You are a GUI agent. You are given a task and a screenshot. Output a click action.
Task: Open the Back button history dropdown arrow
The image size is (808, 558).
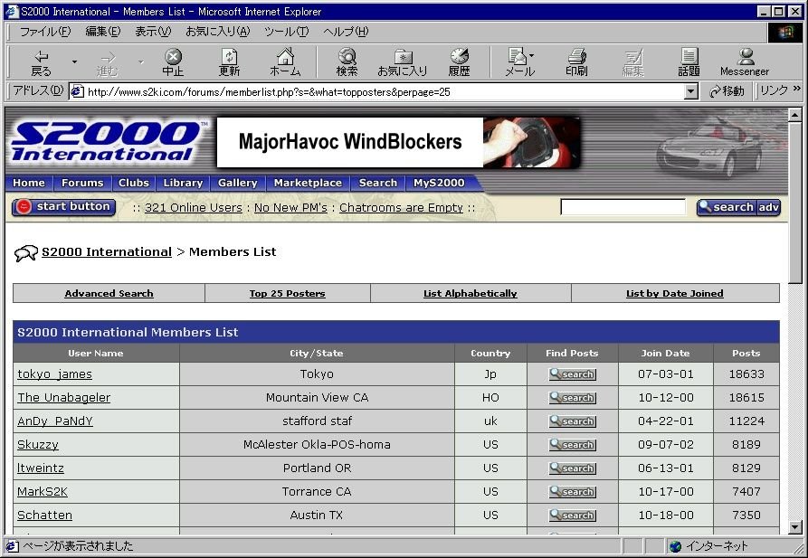(x=74, y=62)
